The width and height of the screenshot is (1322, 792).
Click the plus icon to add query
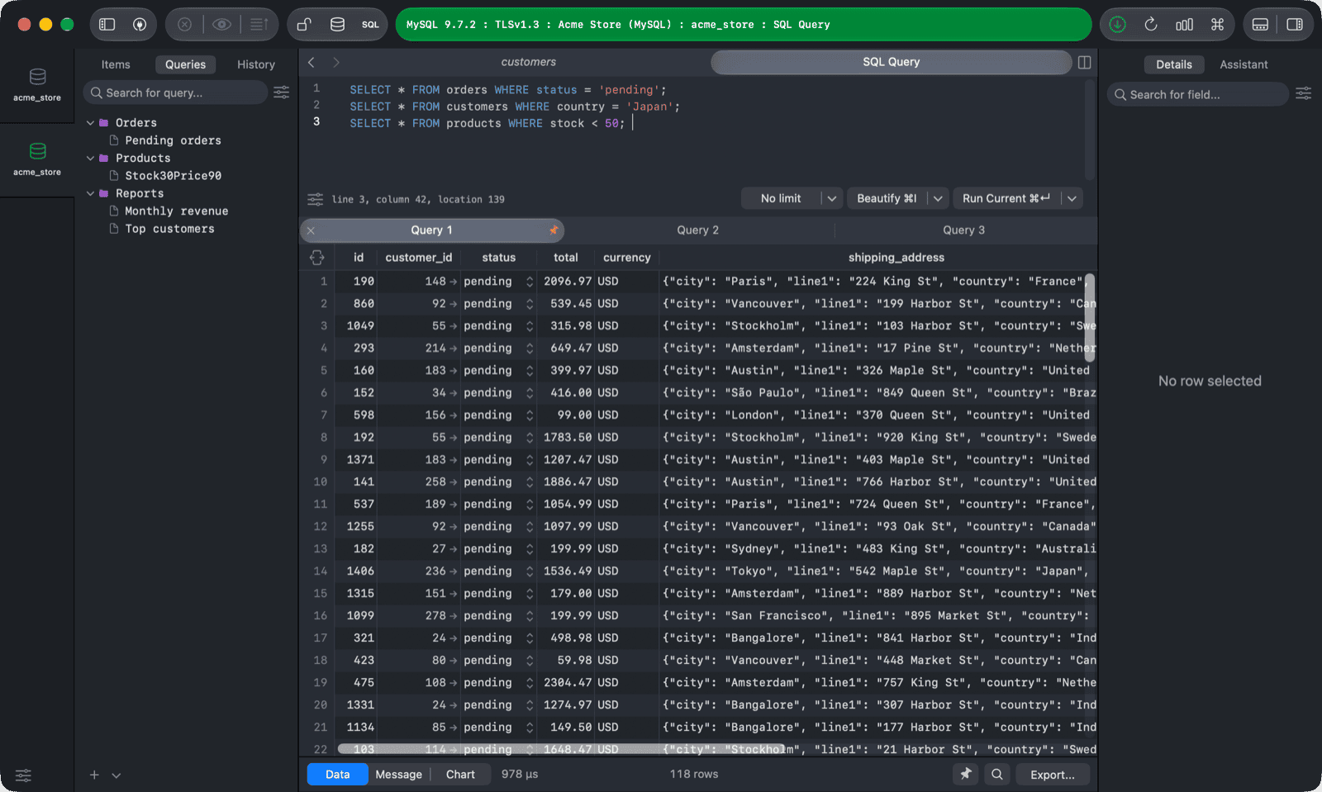point(94,775)
